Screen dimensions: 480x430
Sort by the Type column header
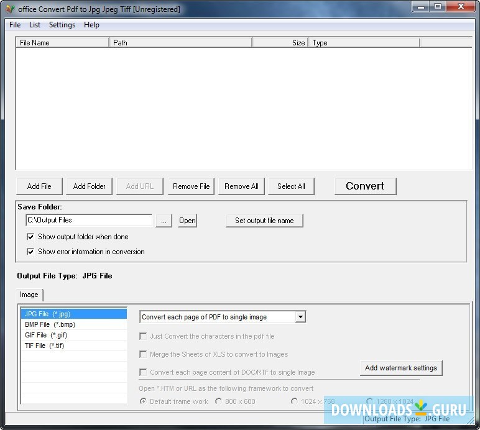pos(364,43)
